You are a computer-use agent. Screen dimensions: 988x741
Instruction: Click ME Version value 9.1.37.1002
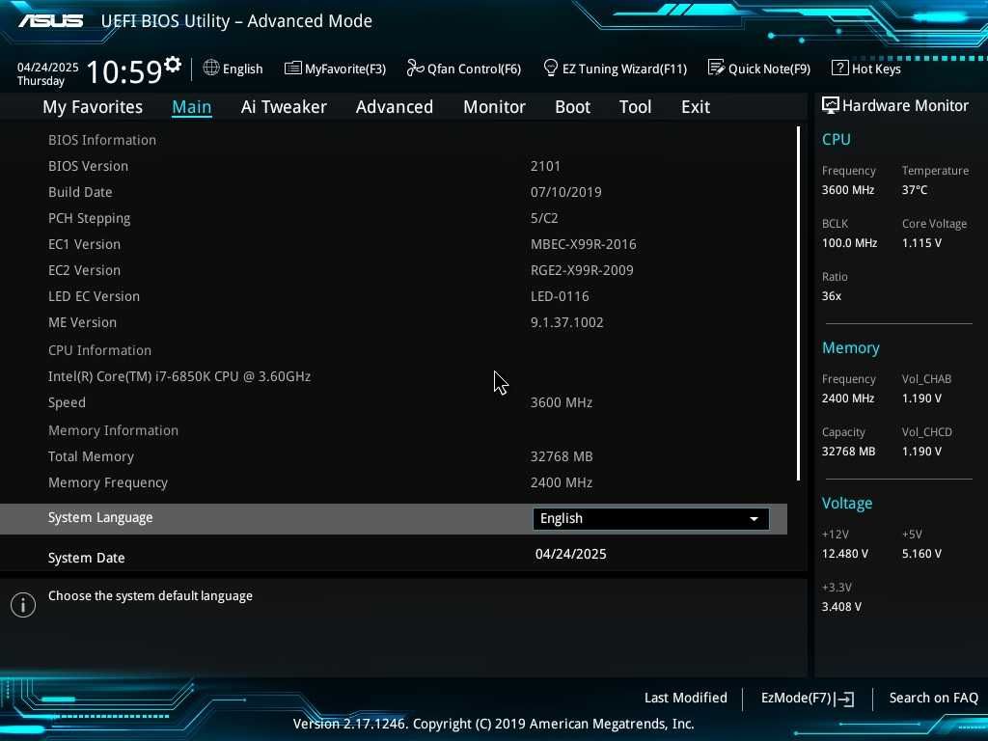click(566, 322)
